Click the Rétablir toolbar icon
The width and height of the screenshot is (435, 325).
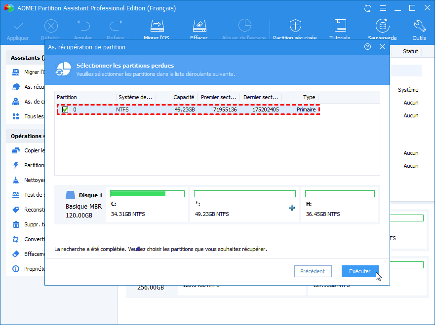pos(51,26)
